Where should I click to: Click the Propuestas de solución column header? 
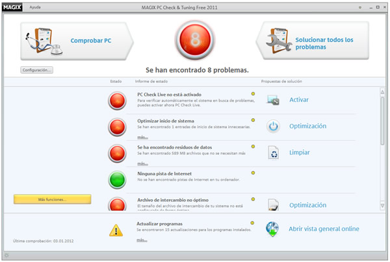point(281,81)
